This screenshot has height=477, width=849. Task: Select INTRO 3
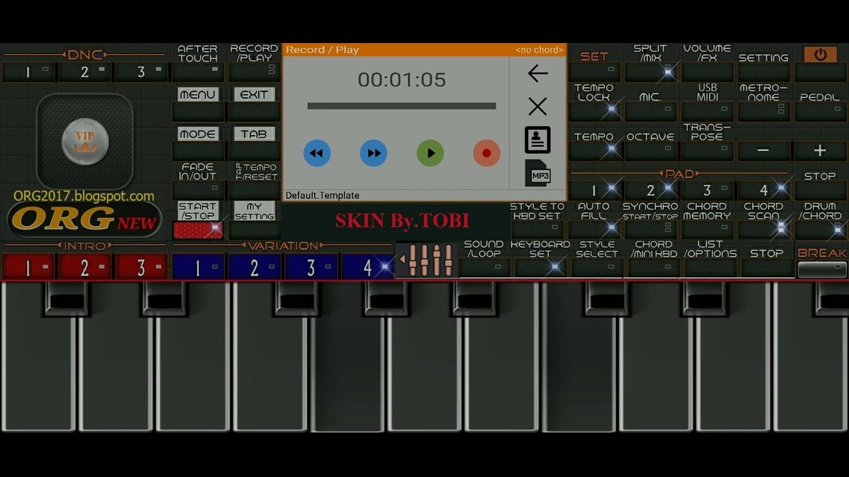click(141, 268)
